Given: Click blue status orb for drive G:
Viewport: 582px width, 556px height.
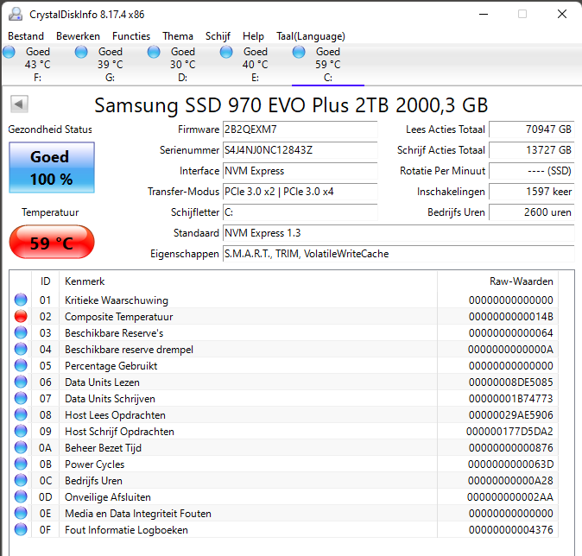Looking at the screenshot, I should pyautogui.click(x=81, y=52).
